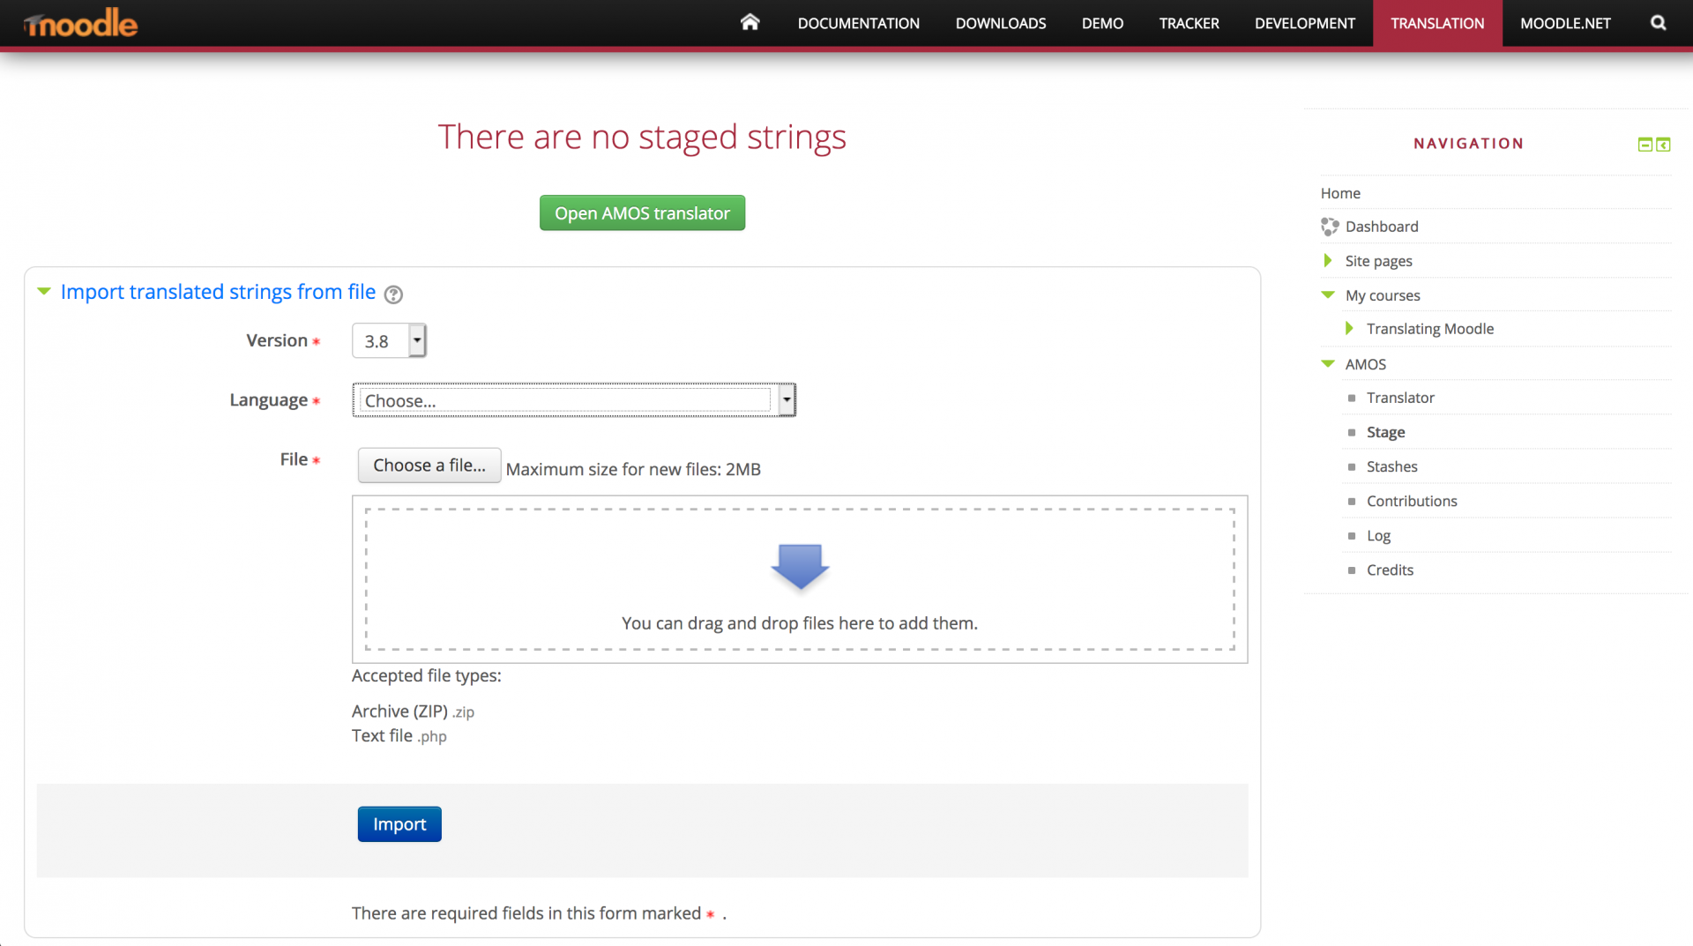This screenshot has width=1693, height=946.
Task: Open My courses link
Action: 1383,295
